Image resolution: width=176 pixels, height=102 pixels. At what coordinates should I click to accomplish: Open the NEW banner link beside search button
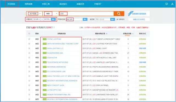(139, 13)
